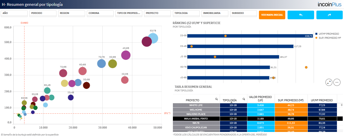This screenshot has height=138, width=344.
Task: Select the 4D-6B magenta bubble
Action: pos(126,55)
